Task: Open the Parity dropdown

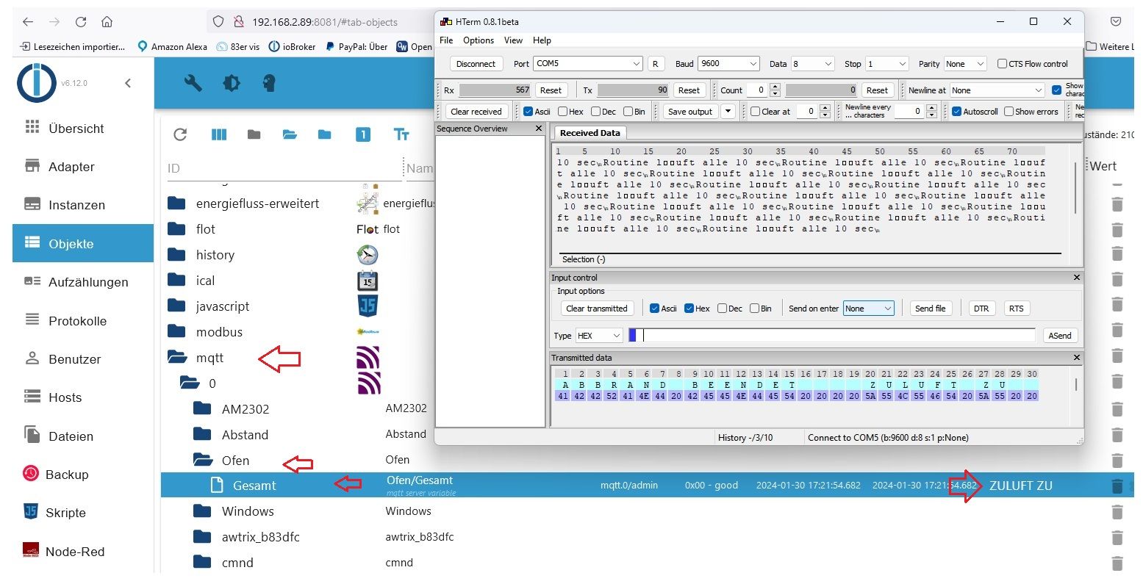Action: (965, 64)
